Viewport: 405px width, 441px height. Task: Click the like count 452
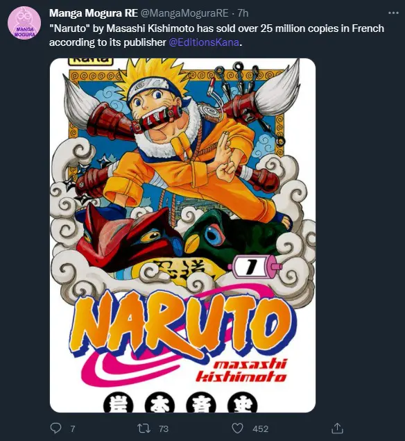click(260, 428)
